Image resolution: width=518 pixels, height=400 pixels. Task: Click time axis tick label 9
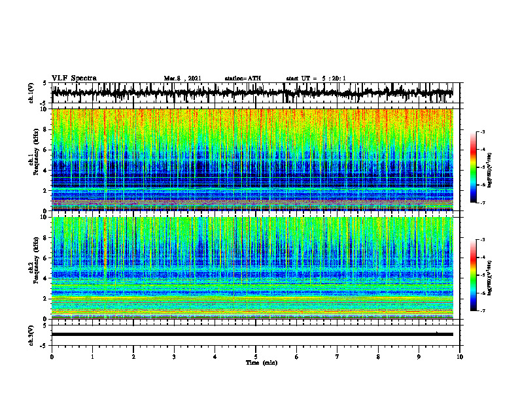419,357
